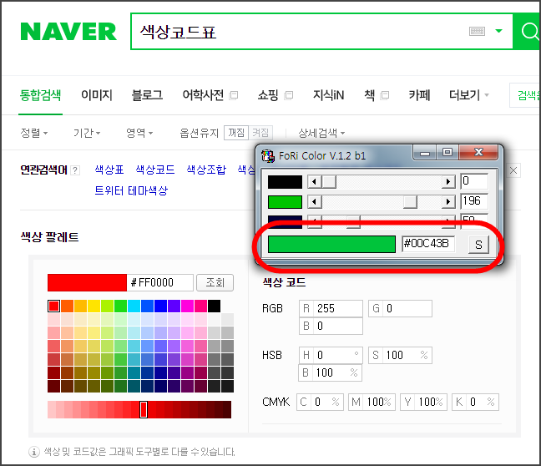Select the magenta swatch in palette top row
Image resolution: width=541 pixels, height=466 pixels.
point(187,306)
